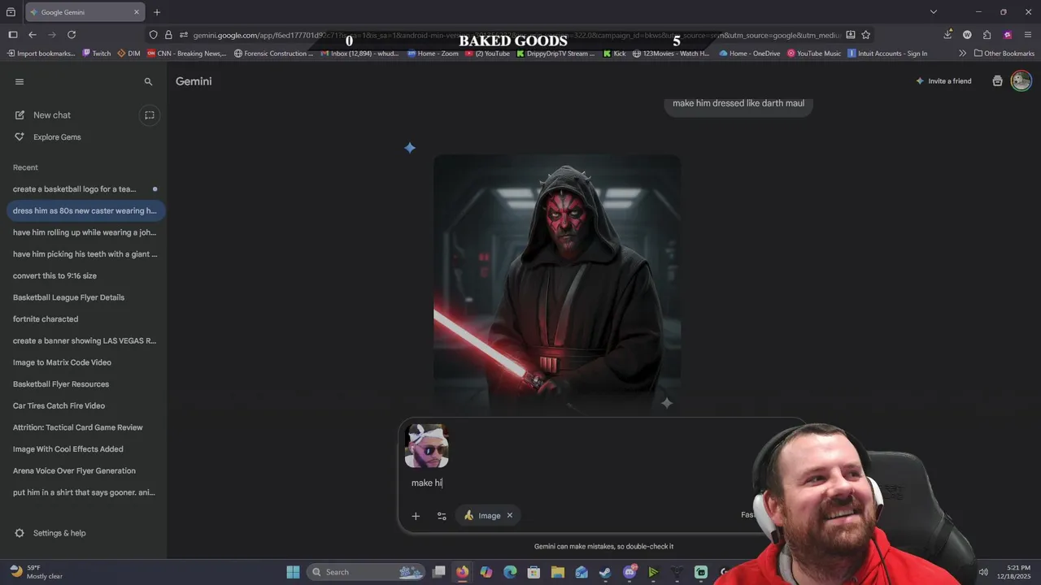Viewport: 1041px width, 585px height.
Task: Open browser extensions puzzle icon
Action: coord(987,35)
